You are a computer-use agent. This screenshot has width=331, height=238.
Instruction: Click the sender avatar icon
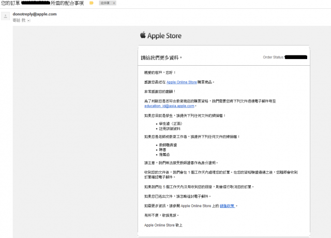point(6,16)
